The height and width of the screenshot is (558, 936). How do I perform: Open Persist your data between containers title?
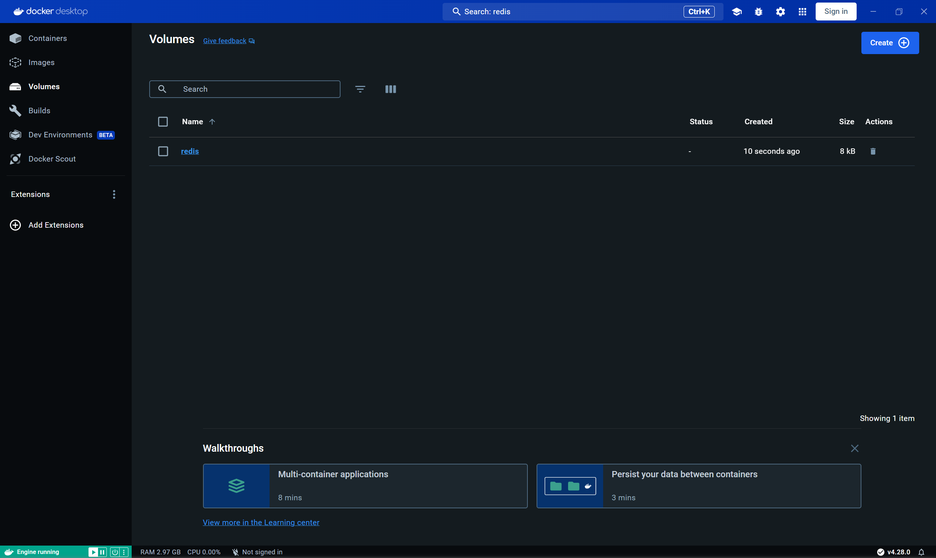click(x=684, y=474)
